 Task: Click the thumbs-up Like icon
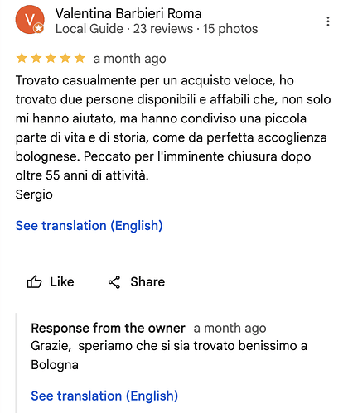coord(34,282)
